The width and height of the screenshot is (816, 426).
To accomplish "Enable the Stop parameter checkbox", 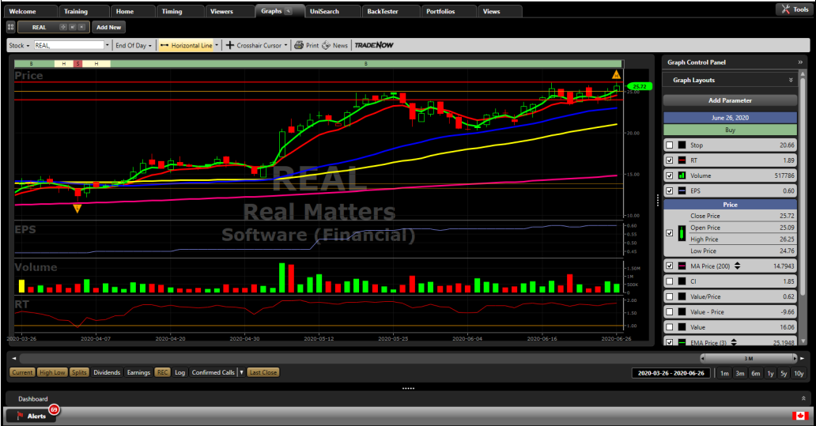I will 669,145.
